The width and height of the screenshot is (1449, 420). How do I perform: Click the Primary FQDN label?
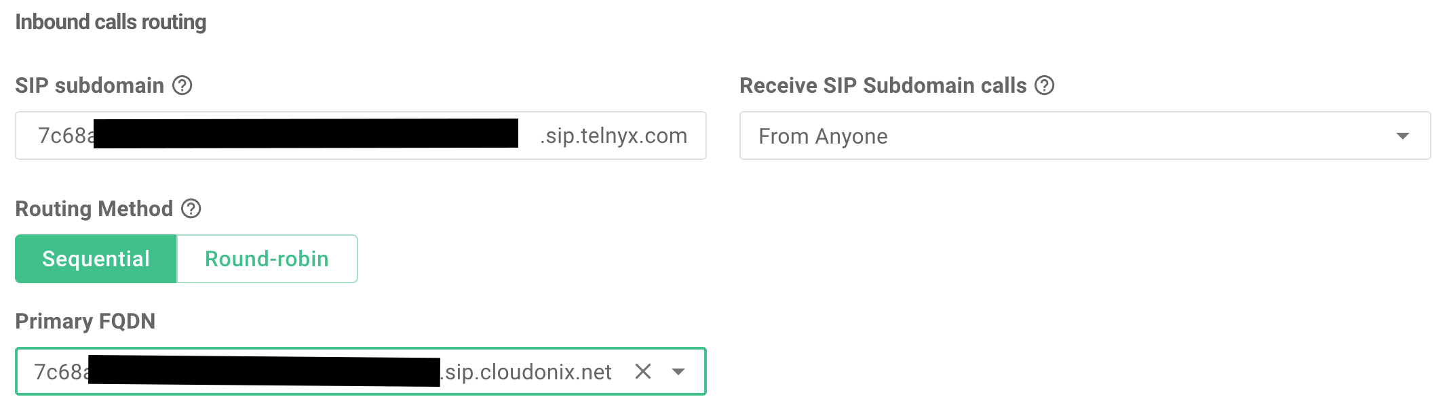85,321
